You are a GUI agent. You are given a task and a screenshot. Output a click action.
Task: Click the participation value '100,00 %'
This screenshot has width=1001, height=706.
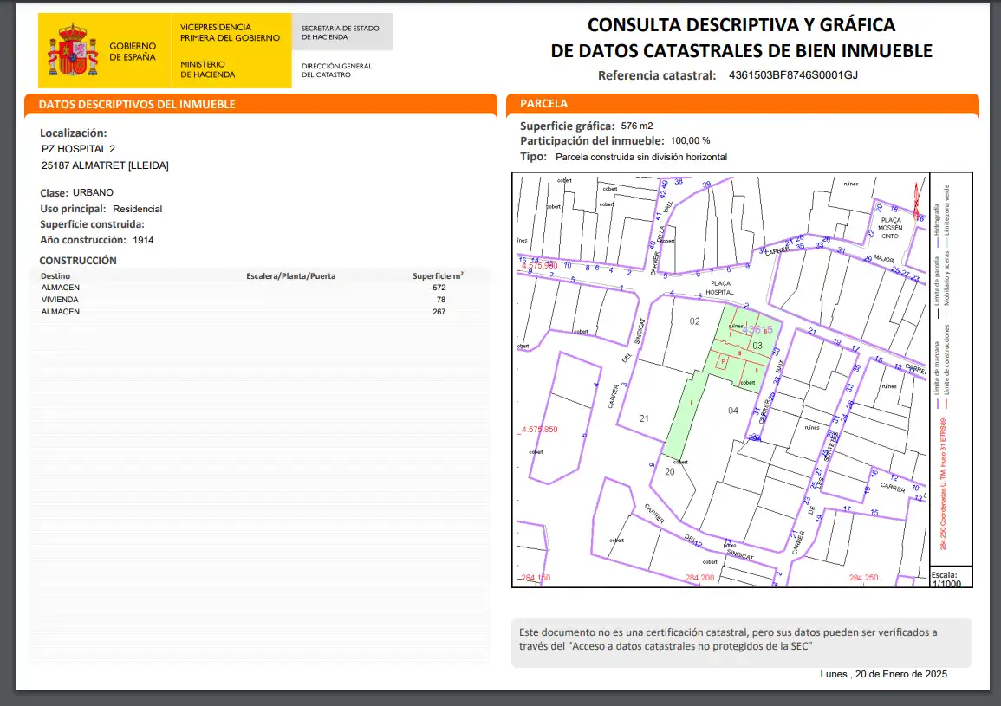click(x=690, y=140)
